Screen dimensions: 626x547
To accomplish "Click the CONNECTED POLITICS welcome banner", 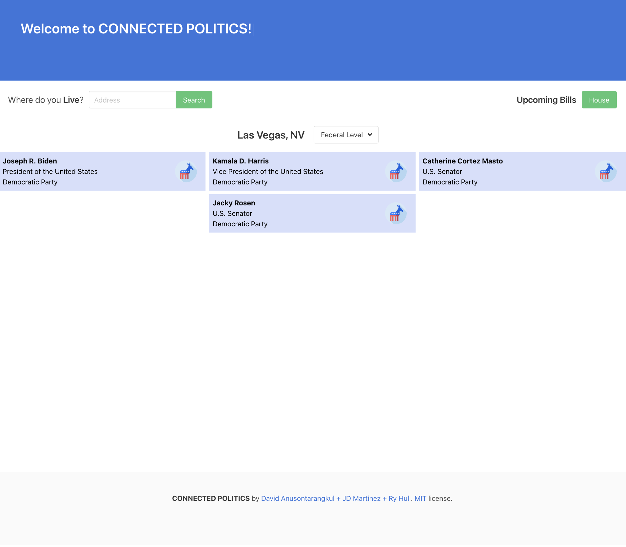I will (x=137, y=29).
